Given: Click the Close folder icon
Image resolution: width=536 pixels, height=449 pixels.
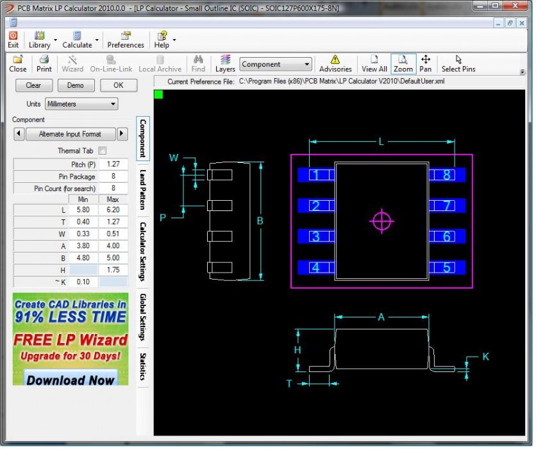Looking at the screenshot, I should coord(18,60).
